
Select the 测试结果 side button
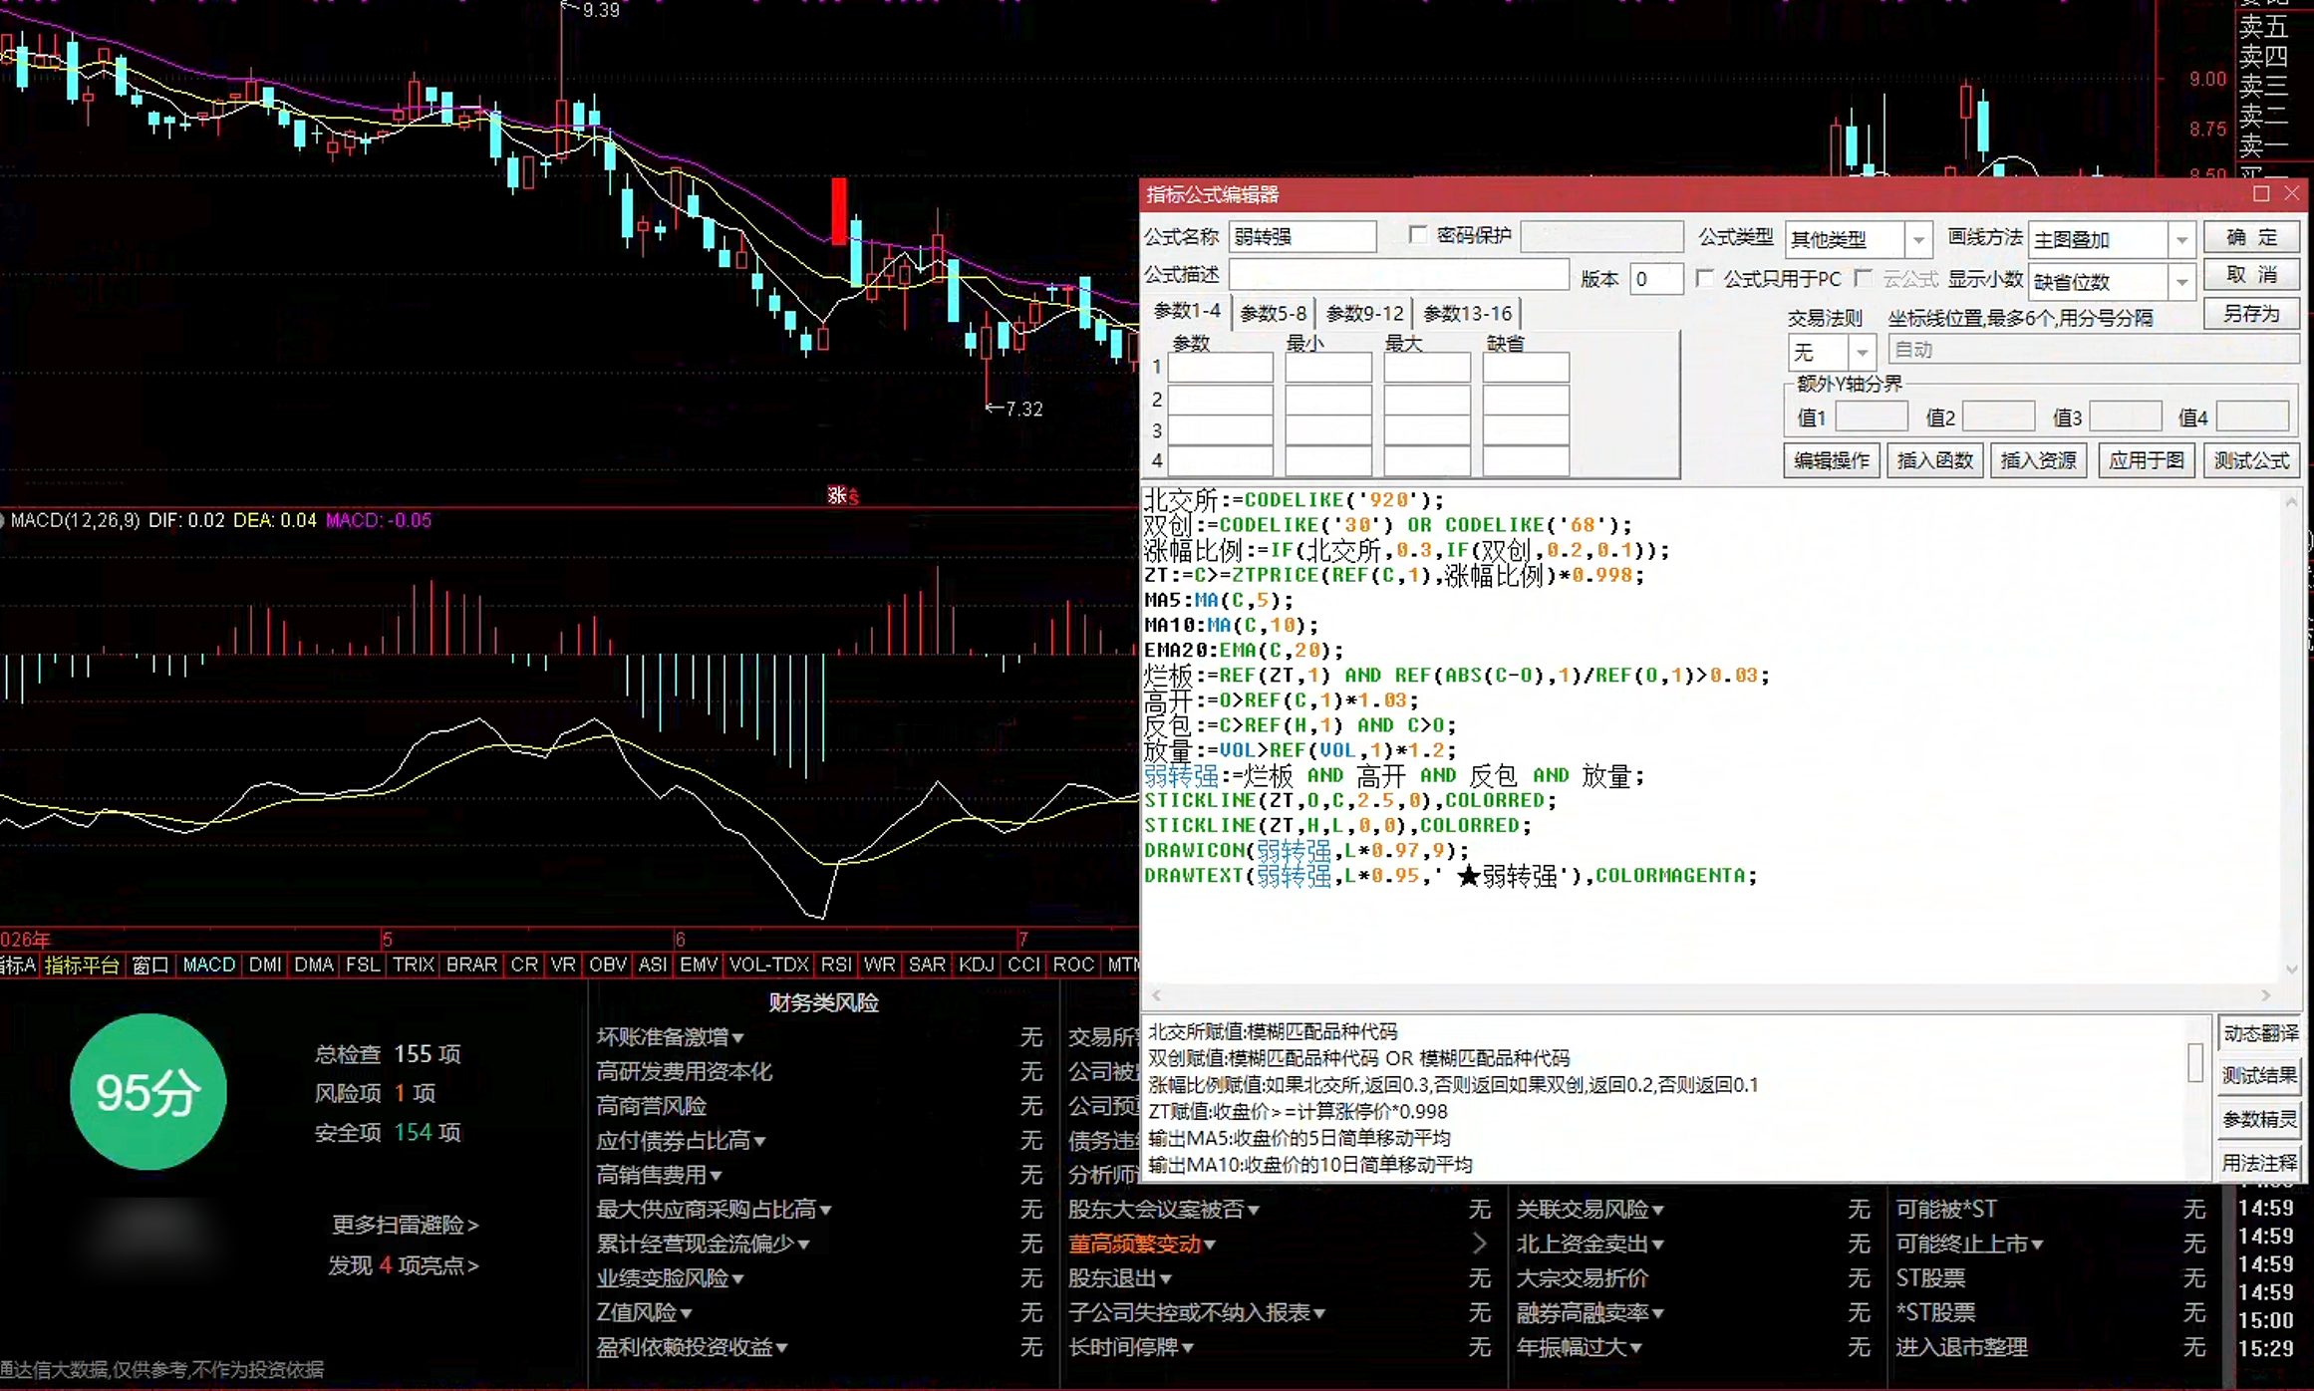pyautogui.click(x=2259, y=1076)
